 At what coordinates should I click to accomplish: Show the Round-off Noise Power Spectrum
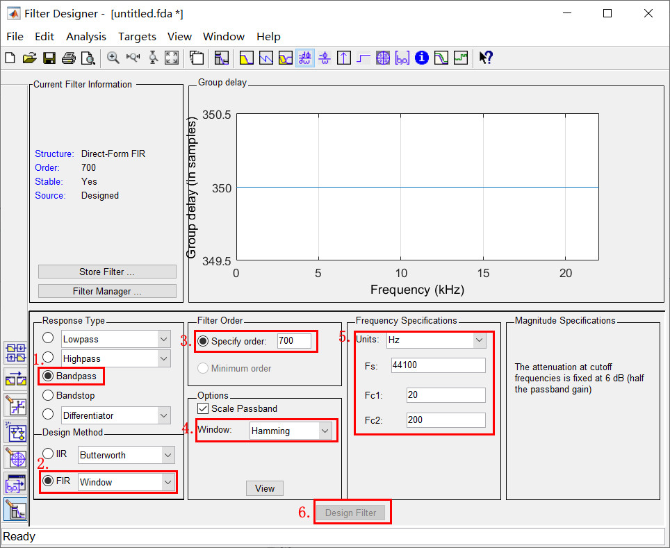point(461,58)
